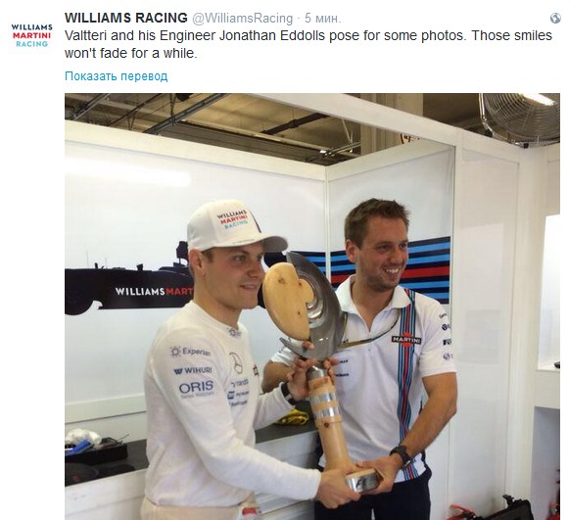
Task: Open the tweet via its 5 мин. timestamp
Action: 322,19
